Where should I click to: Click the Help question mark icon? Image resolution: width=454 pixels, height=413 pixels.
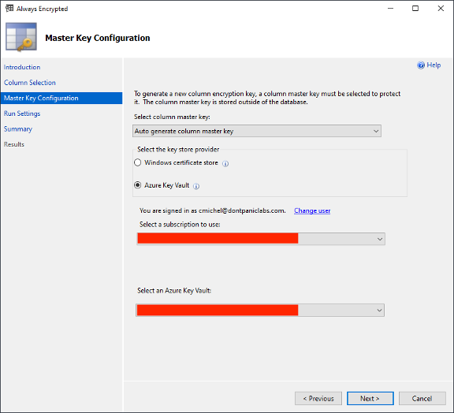tap(421, 65)
